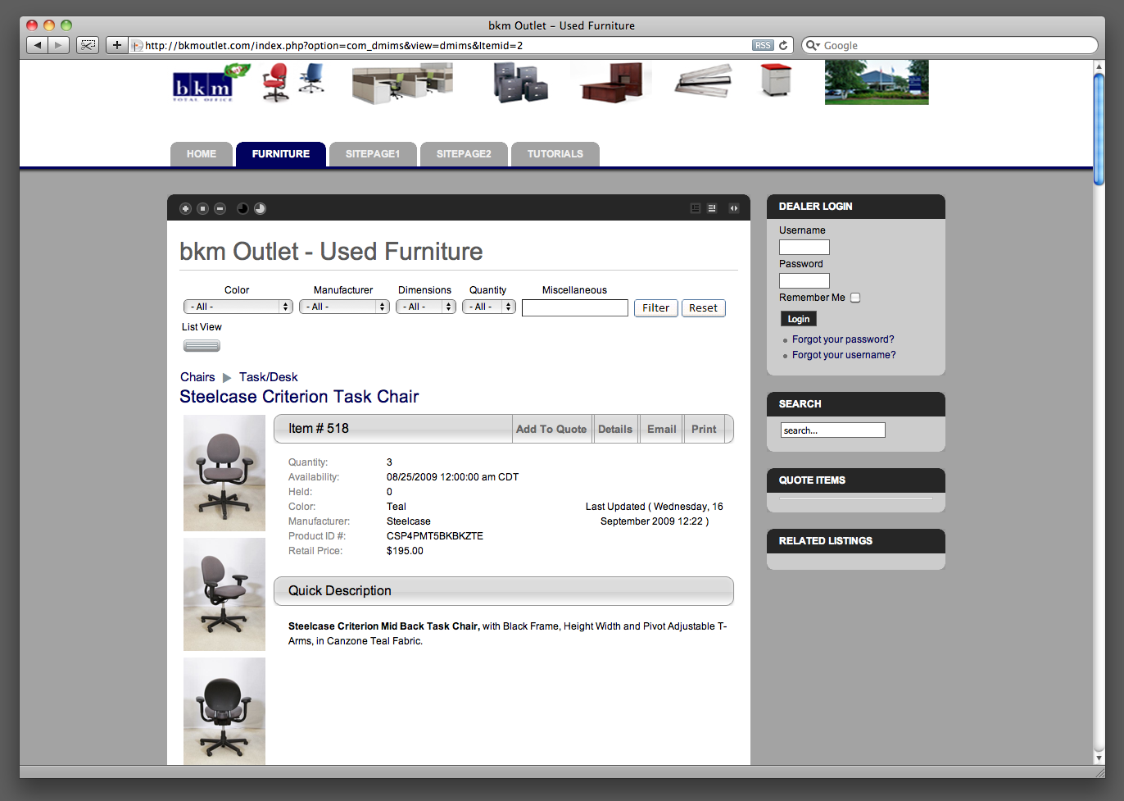1124x801 pixels.
Task: Click the browser back arrow button
Action: point(38,45)
